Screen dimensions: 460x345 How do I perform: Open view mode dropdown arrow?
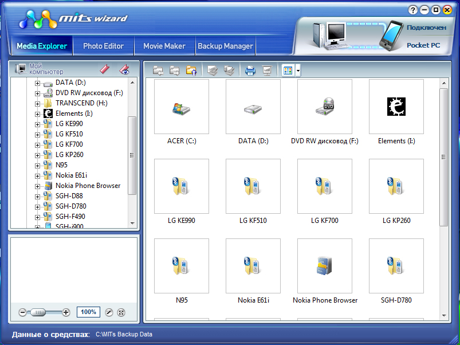point(298,70)
